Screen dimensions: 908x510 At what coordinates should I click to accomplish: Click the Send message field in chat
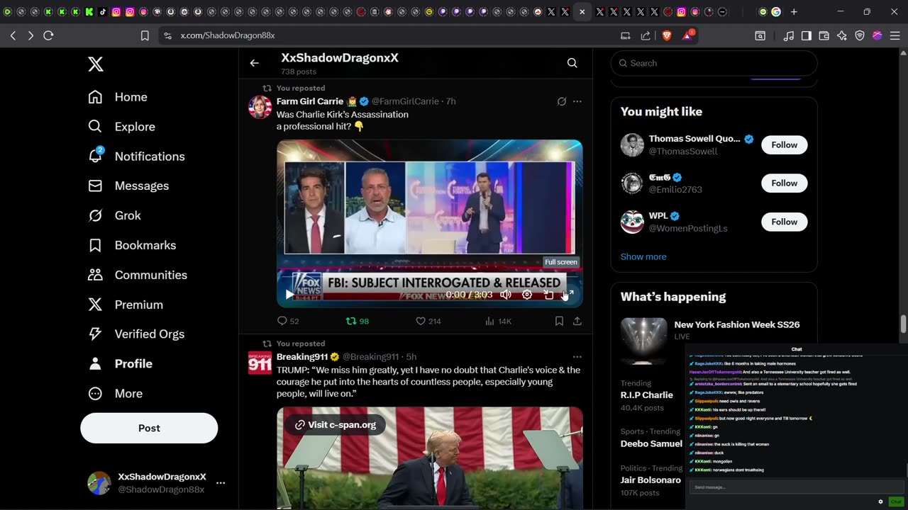795,487
